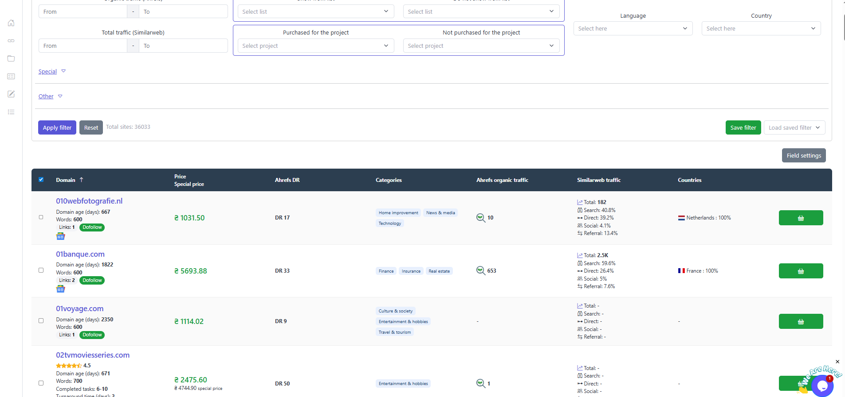The width and height of the screenshot is (845, 397).
Task: Toggle the select-all checkbox in the table header
Action: tap(41, 180)
